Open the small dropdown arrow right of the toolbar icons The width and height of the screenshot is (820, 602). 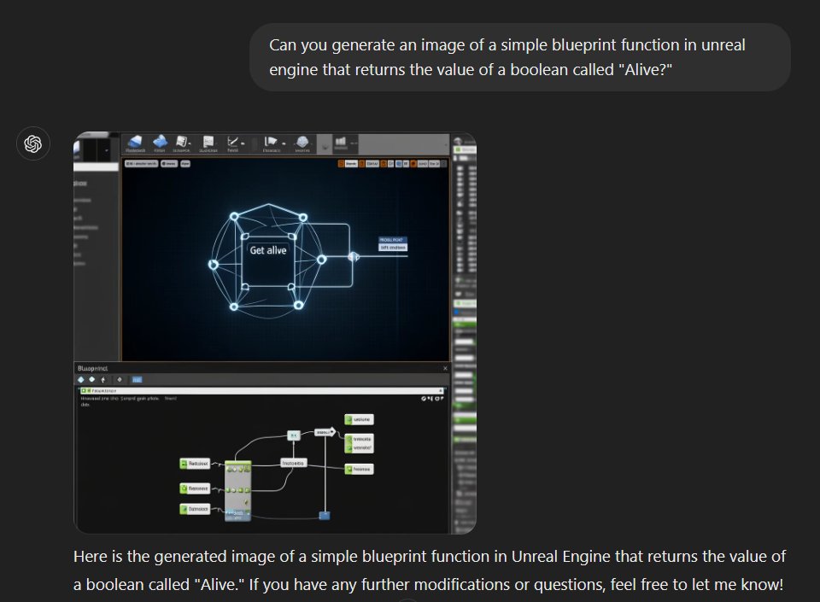[325, 148]
